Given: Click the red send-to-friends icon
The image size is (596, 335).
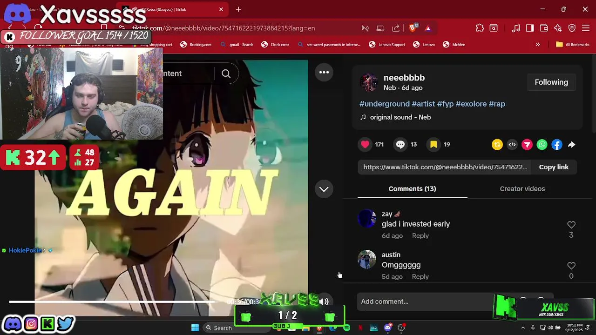Looking at the screenshot, I should [x=527, y=145].
